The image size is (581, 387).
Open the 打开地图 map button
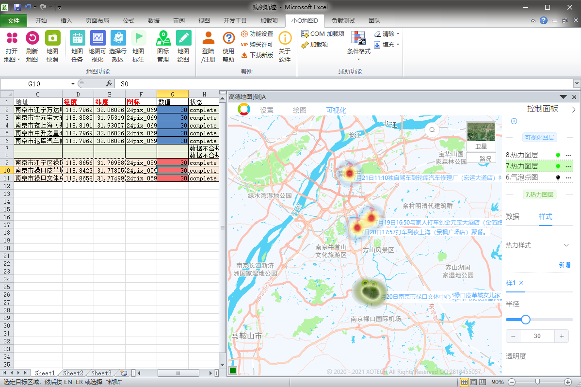click(12, 47)
